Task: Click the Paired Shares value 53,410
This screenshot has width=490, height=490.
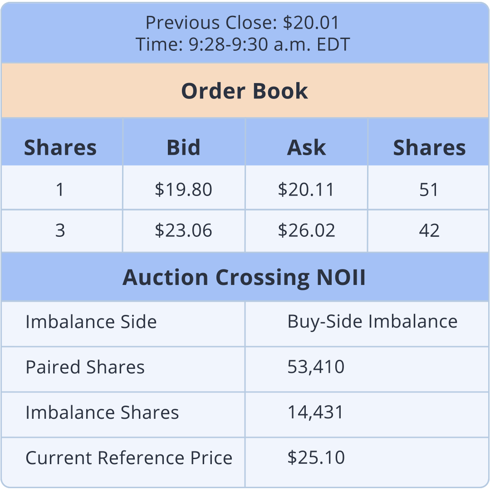Action: tap(316, 367)
